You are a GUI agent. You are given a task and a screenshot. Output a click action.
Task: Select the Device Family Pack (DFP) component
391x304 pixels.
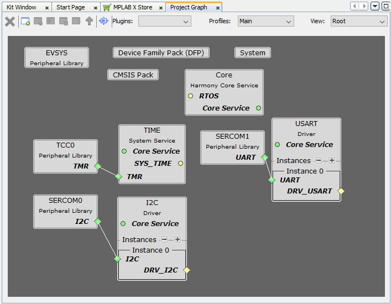pos(161,53)
